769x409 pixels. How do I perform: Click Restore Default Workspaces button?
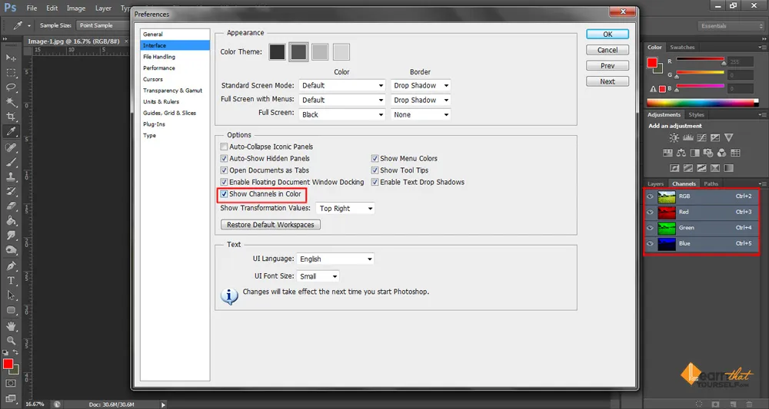271,225
